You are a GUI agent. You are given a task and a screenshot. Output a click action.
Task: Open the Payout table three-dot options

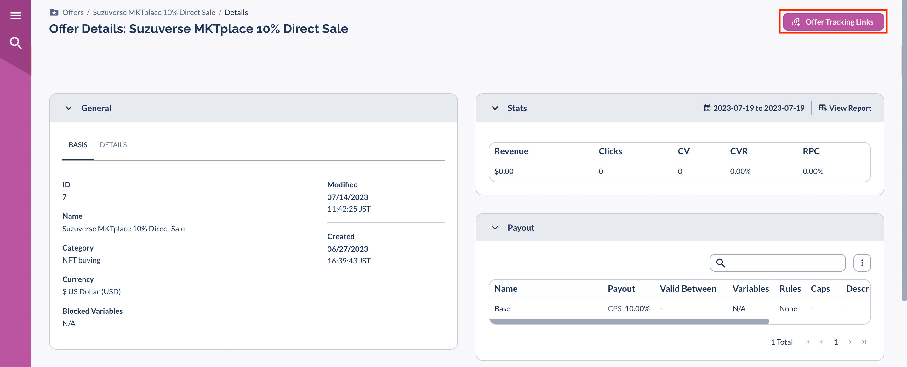point(862,263)
